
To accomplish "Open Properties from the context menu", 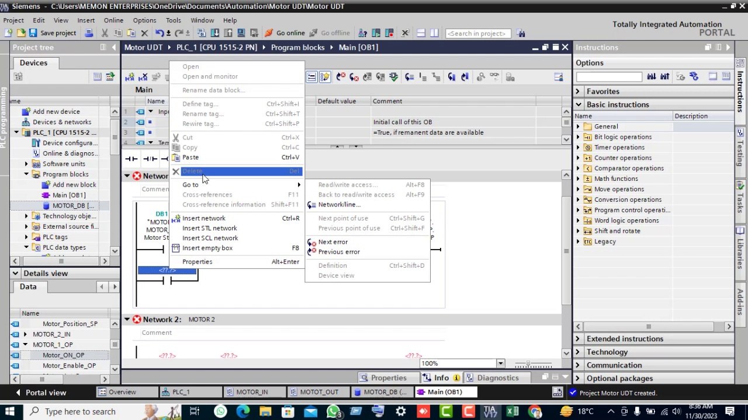I will tap(237, 262).
